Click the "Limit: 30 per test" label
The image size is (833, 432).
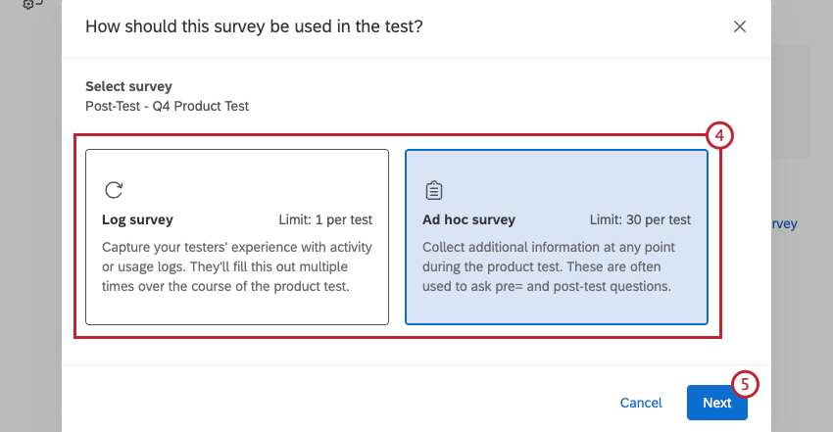point(640,219)
